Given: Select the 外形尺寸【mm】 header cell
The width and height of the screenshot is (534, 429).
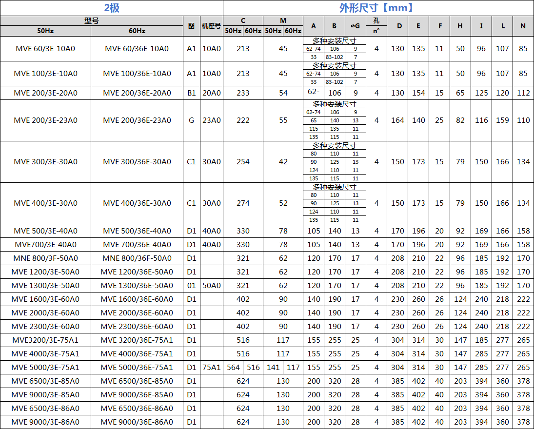Looking at the screenshot, I should [x=378, y=8].
